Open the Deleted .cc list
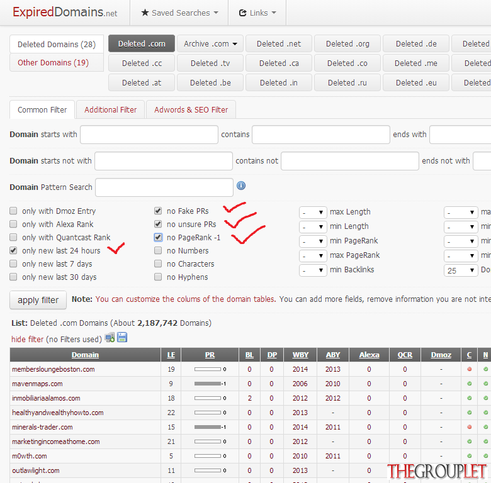The height and width of the screenshot is (483, 491). tap(142, 63)
